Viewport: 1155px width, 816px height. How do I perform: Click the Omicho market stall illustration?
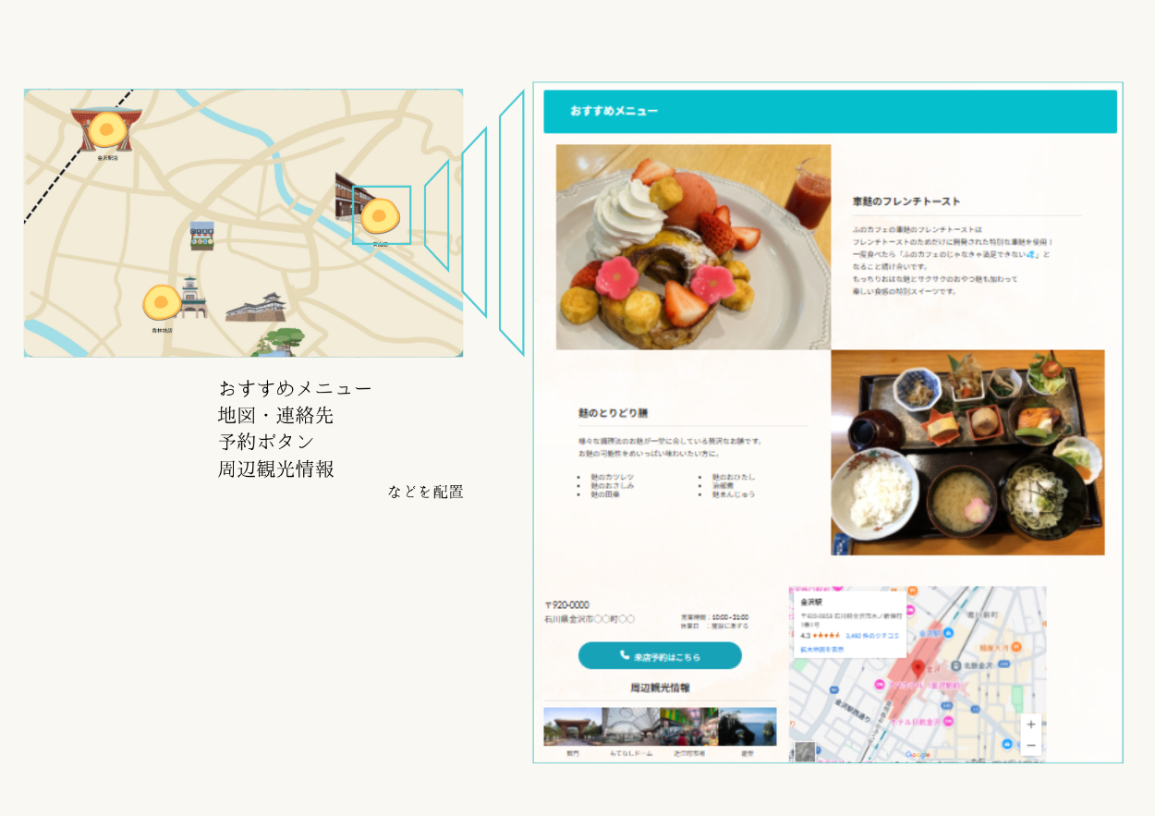pos(201,236)
